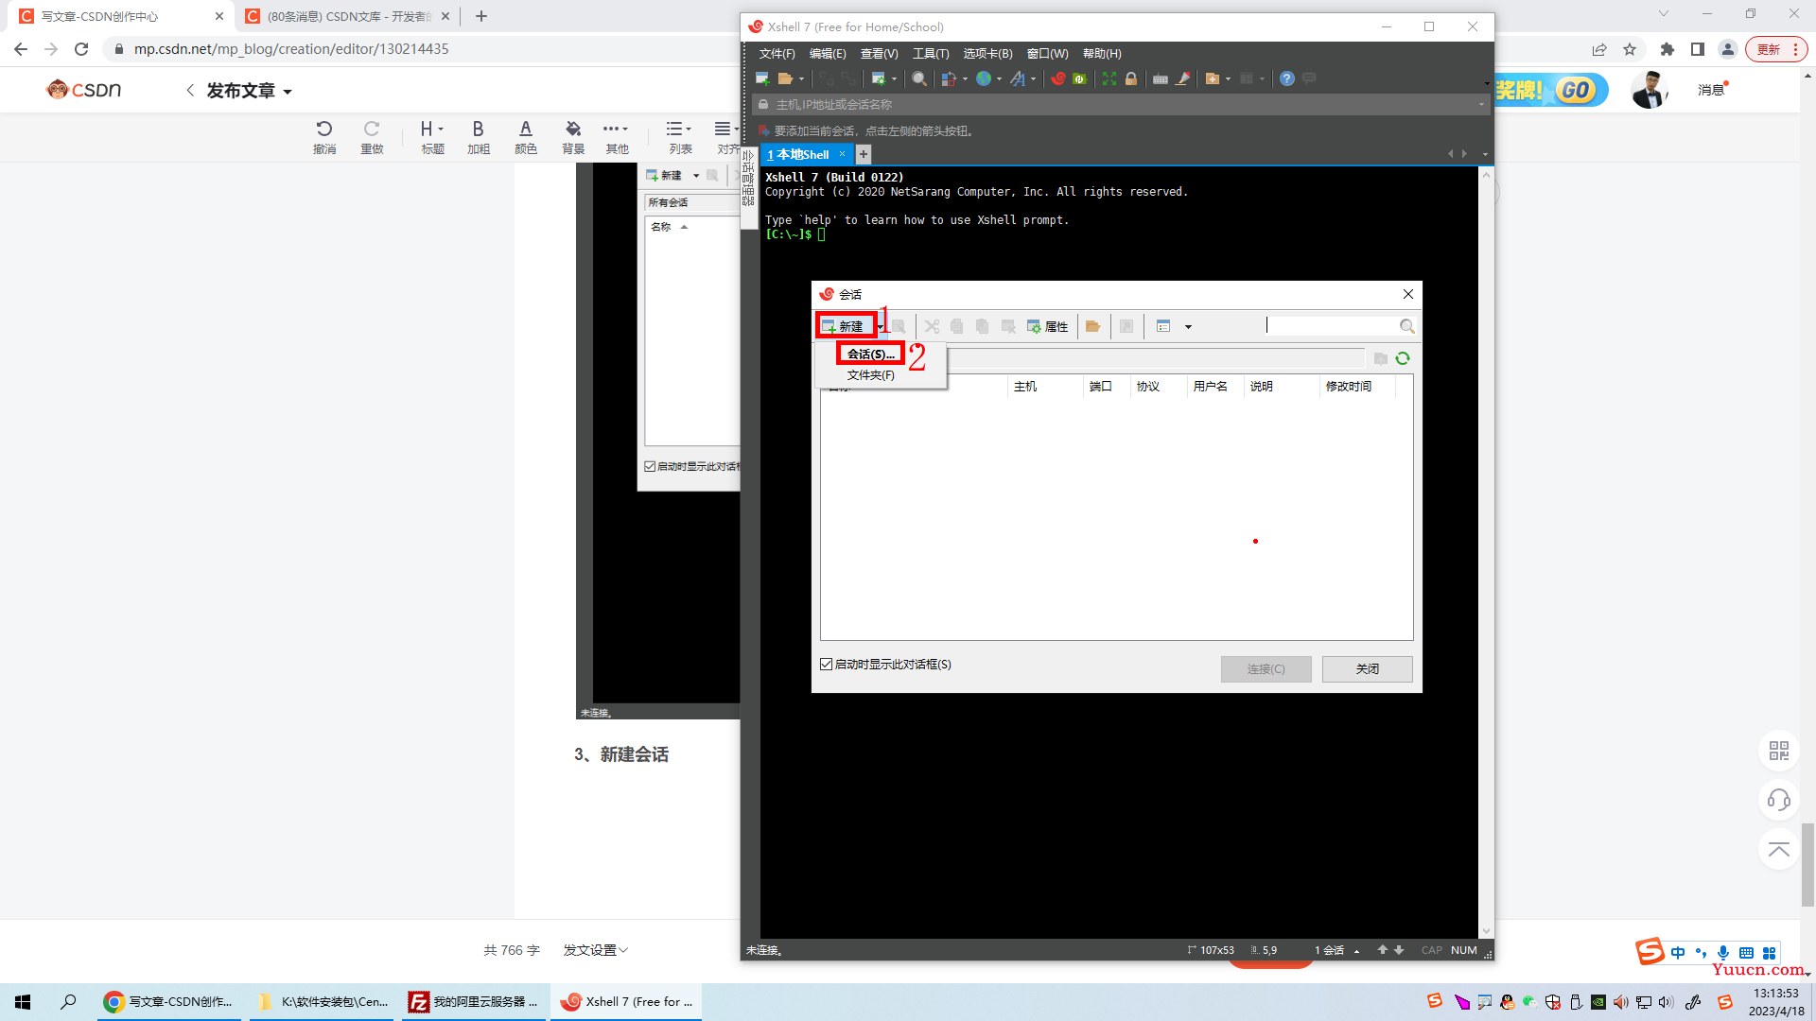Image resolution: width=1816 pixels, height=1021 pixels.
Task: Click the Xshell host address input field
Action: coord(1121,105)
